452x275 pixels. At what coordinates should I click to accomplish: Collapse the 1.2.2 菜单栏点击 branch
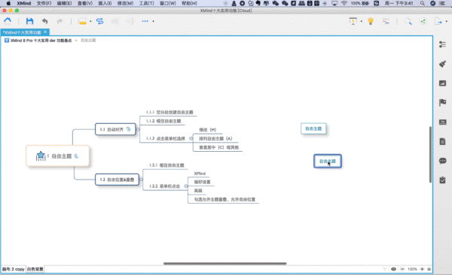pyautogui.click(x=186, y=186)
